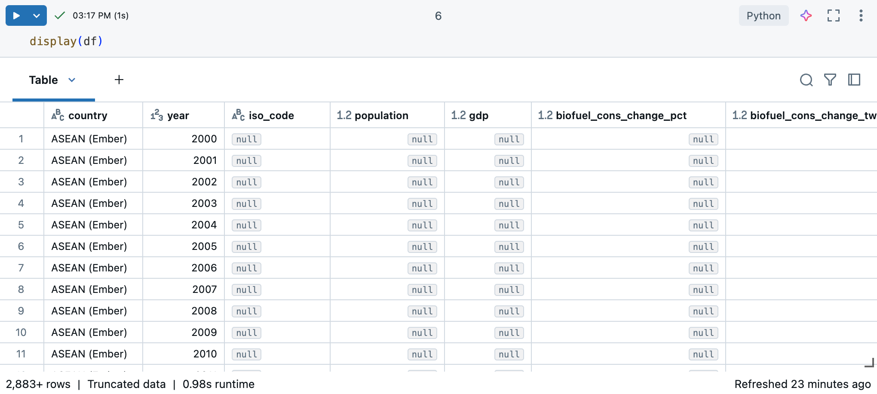The width and height of the screenshot is (877, 394).
Task: Open the filter icon above the table
Action: pos(830,80)
